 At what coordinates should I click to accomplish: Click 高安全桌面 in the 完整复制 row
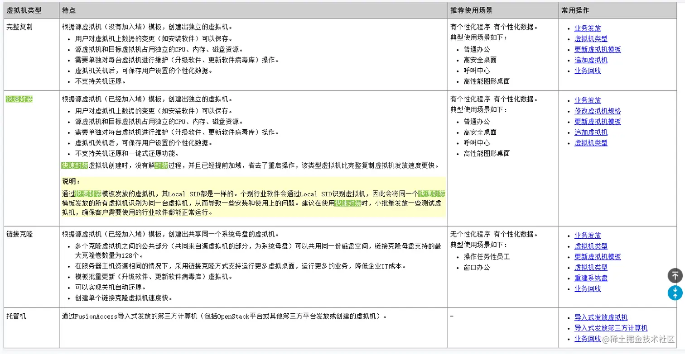click(480, 60)
